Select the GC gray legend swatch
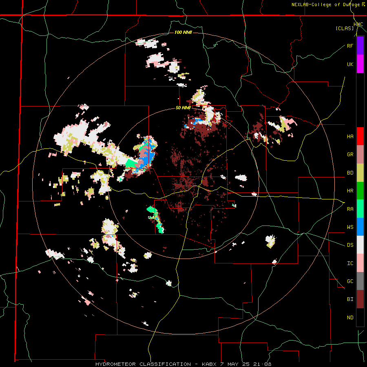367x367 pixels. pos(360,281)
